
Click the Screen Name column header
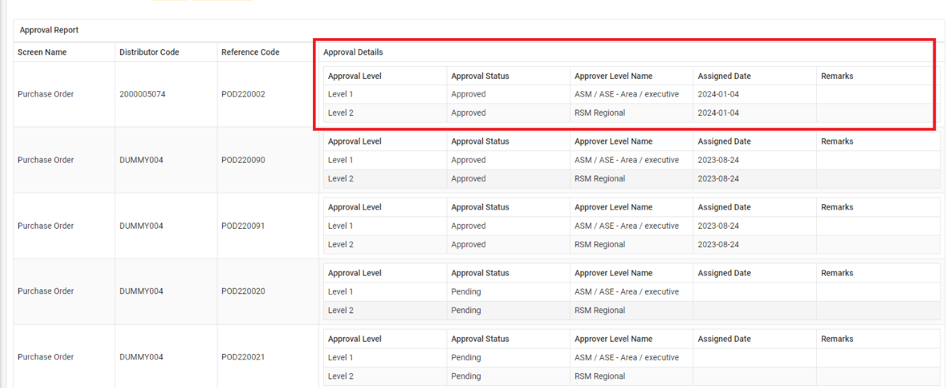coord(42,52)
